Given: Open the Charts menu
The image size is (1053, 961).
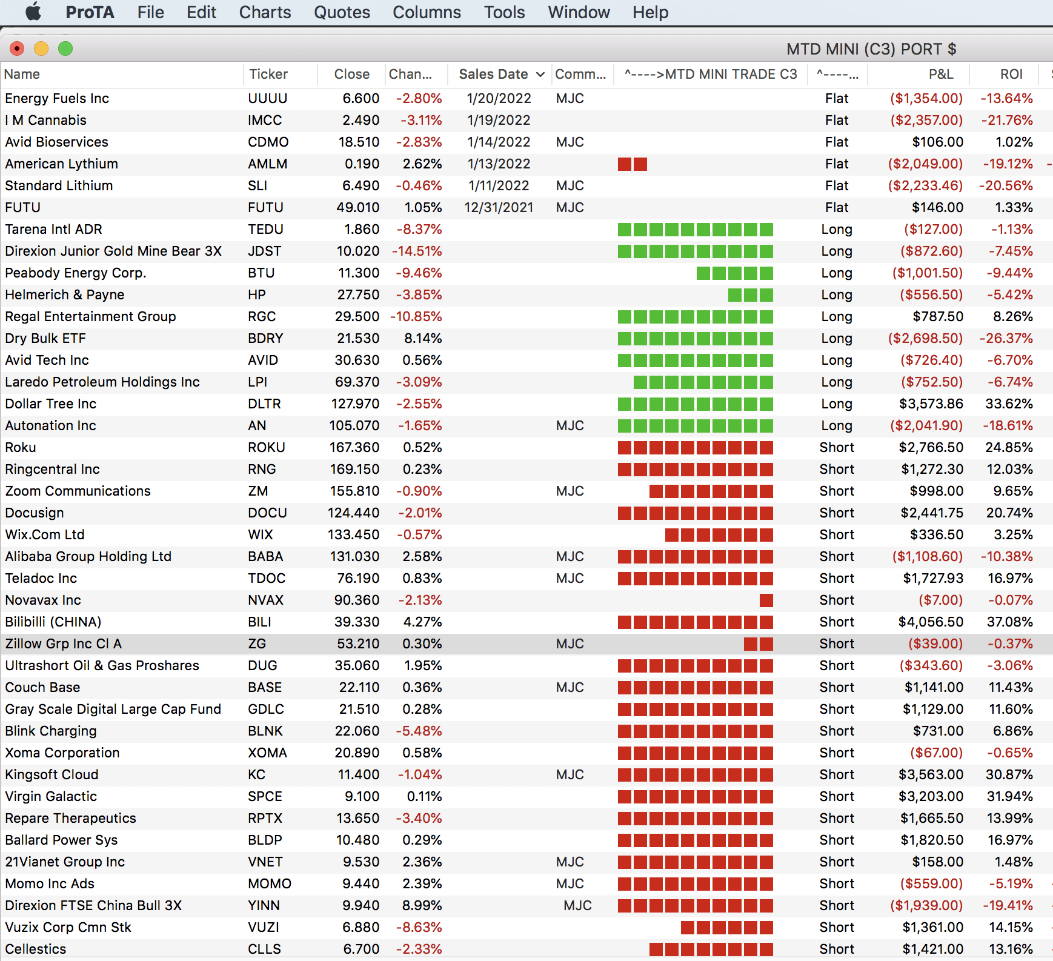Looking at the screenshot, I should (265, 12).
